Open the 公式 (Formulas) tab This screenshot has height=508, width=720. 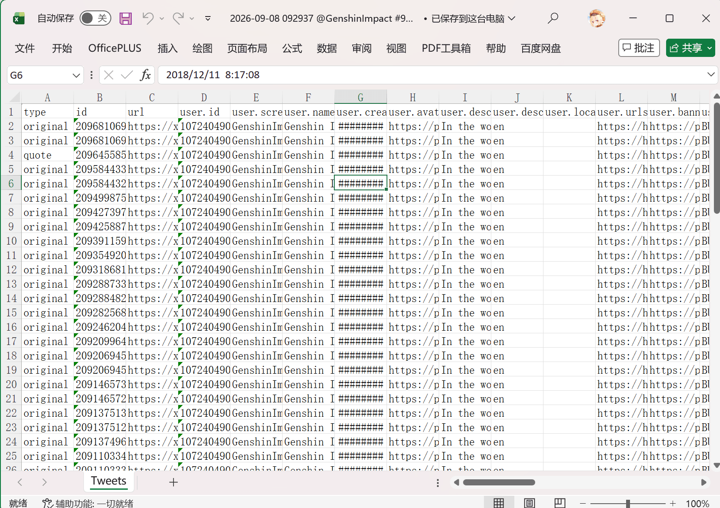click(x=292, y=48)
